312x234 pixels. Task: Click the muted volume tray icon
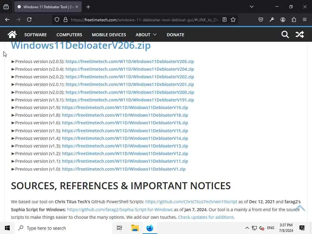coord(262,228)
